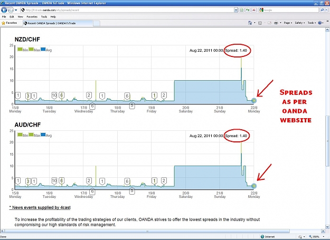Click the Min legend swatch in NZD/CHF chart

point(20,49)
